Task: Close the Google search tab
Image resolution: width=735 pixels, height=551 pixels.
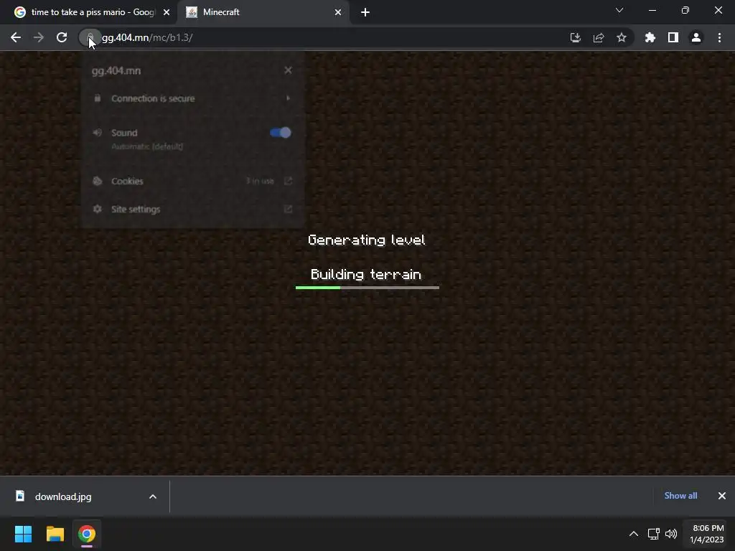Action: pos(167,12)
